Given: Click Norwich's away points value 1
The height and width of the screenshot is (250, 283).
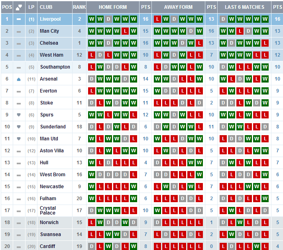Looking at the screenshot, I should point(211,222).
